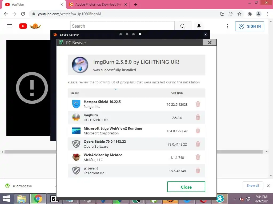Image resolution: width=273 pixels, height=204 pixels.
Task: Click the YouTube search magnifier button
Action: [183, 26]
